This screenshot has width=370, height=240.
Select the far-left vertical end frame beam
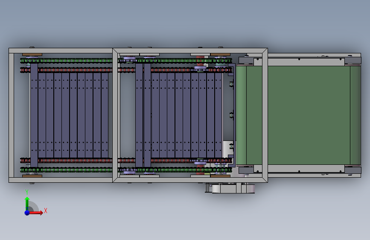(12, 115)
